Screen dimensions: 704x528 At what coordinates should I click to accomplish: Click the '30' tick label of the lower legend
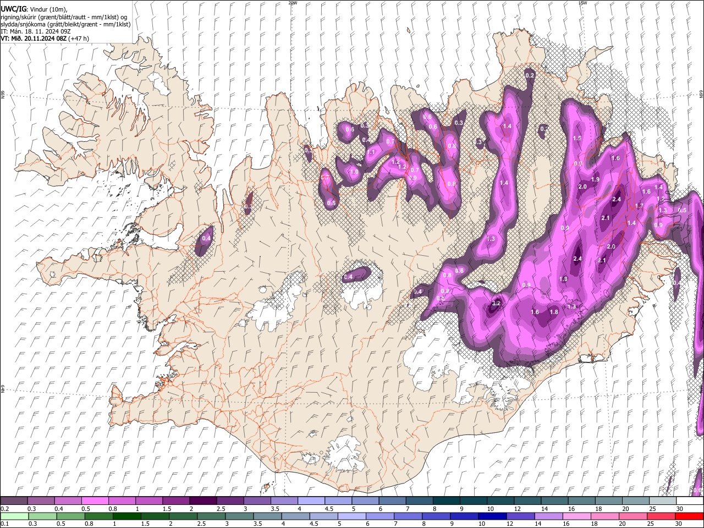click(x=679, y=524)
